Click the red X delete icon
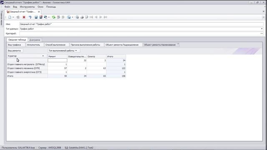 click(x=24, y=17)
